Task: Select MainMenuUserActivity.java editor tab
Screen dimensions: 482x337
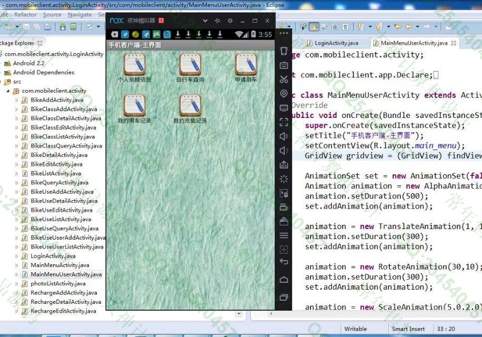Action: (414, 43)
